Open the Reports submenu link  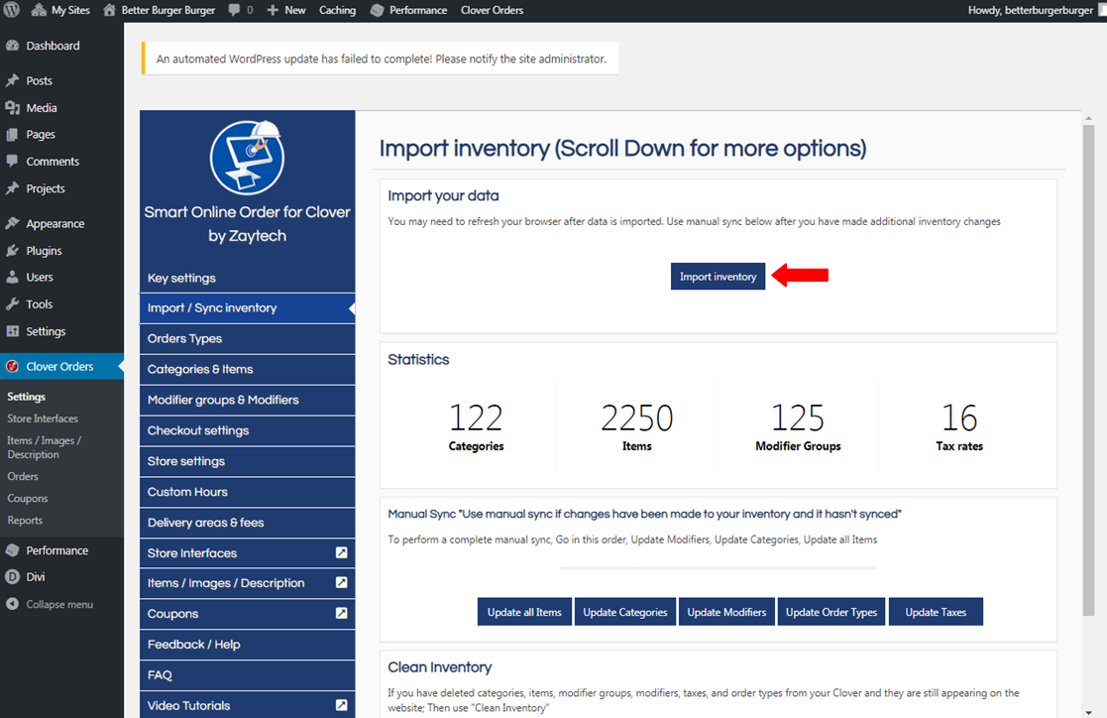click(25, 520)
